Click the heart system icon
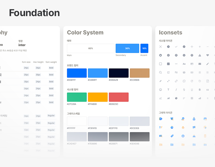Image resolution: width=215 pixels, height=167 pixels. 208,55
